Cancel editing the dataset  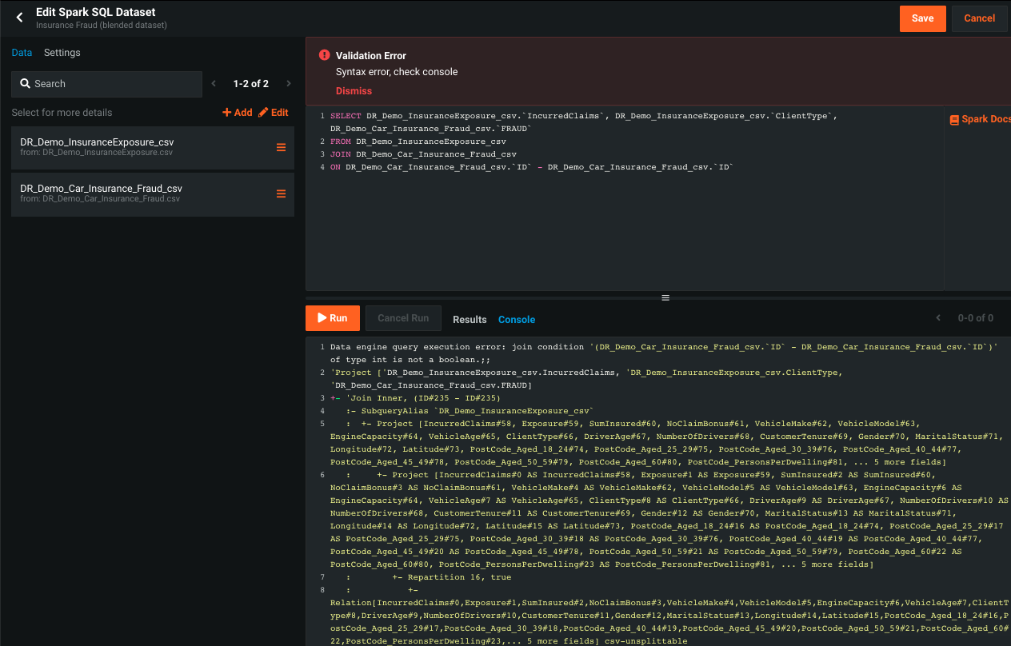[x=979, y=18]
